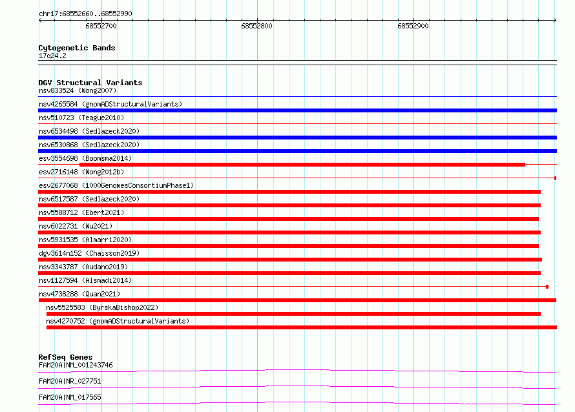Click the small red end block of esv2716148

(x=555, y=178)
